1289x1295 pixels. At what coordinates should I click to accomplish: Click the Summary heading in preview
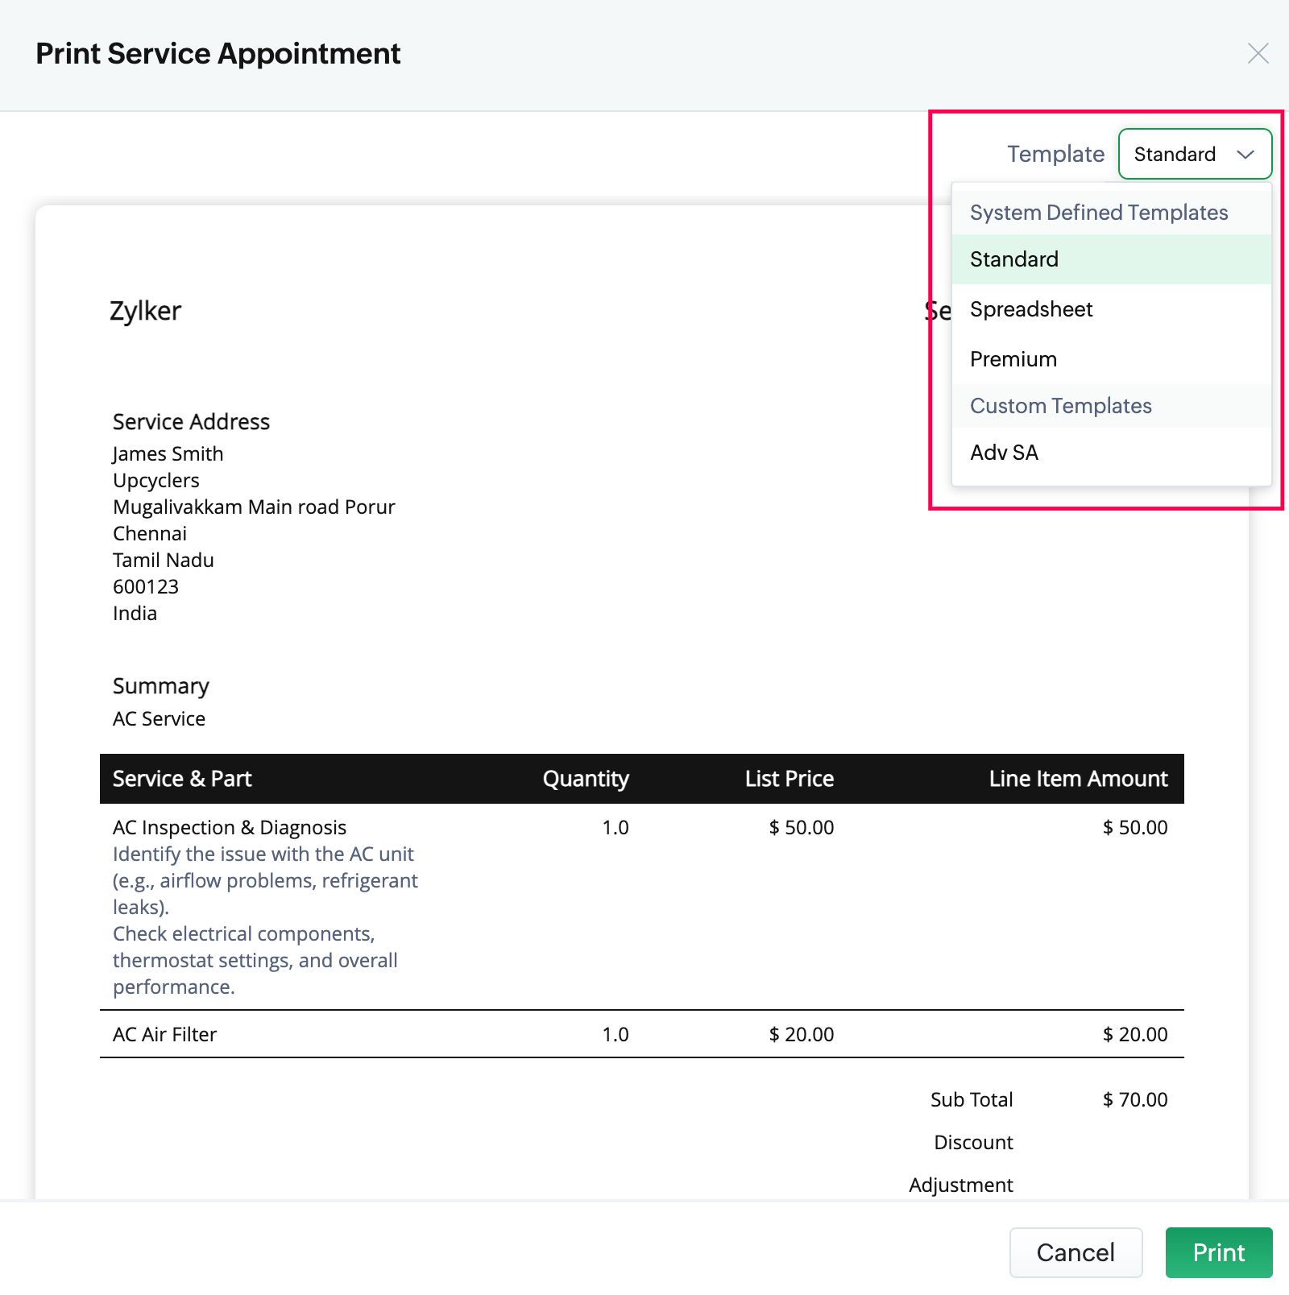[x=161, y=686]
